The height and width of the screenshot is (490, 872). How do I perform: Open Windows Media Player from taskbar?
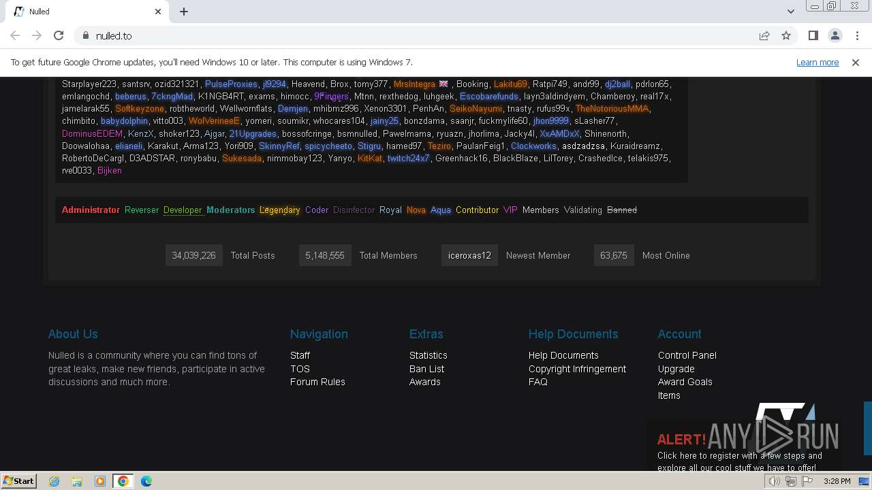coord(100,481)
